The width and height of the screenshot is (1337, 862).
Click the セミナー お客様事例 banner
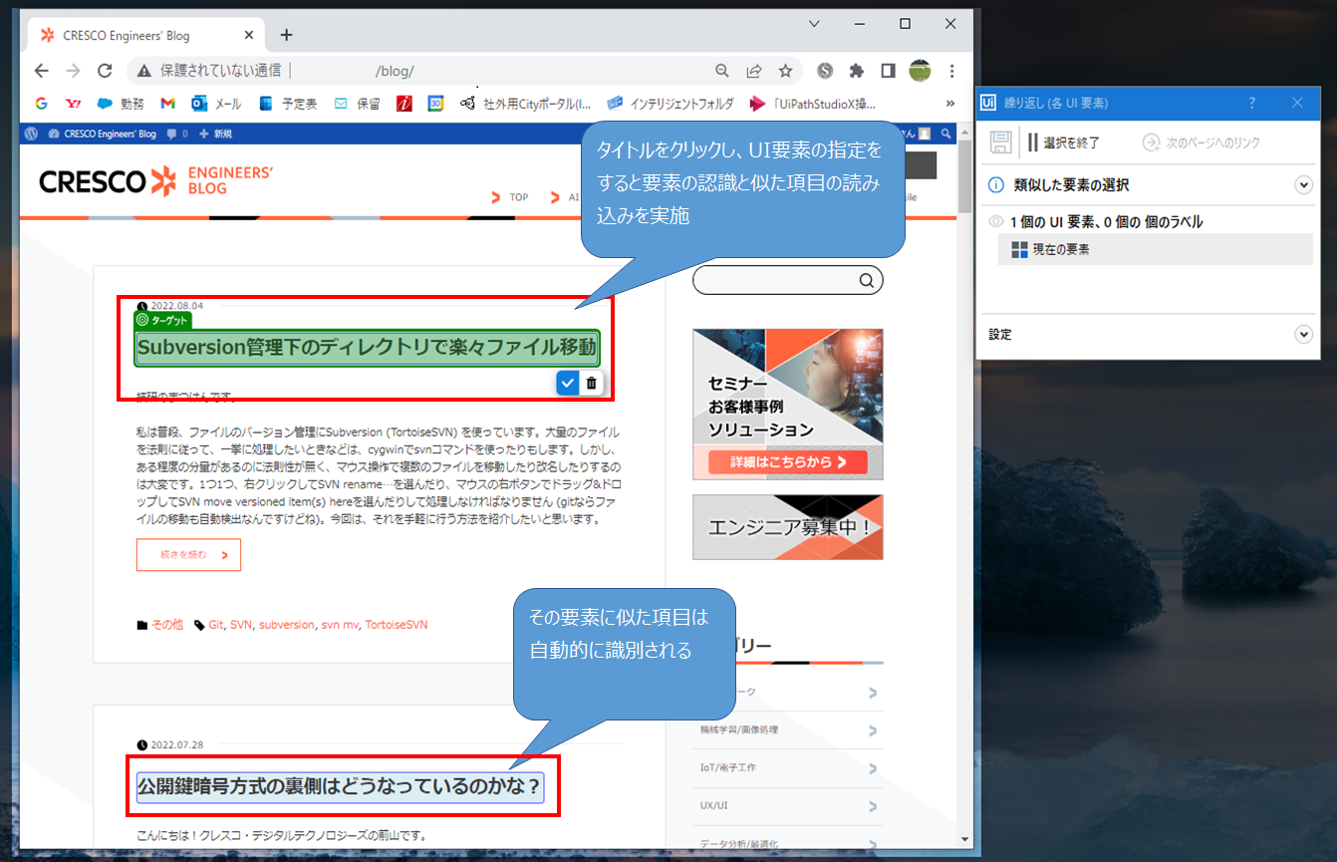[788, 406]
